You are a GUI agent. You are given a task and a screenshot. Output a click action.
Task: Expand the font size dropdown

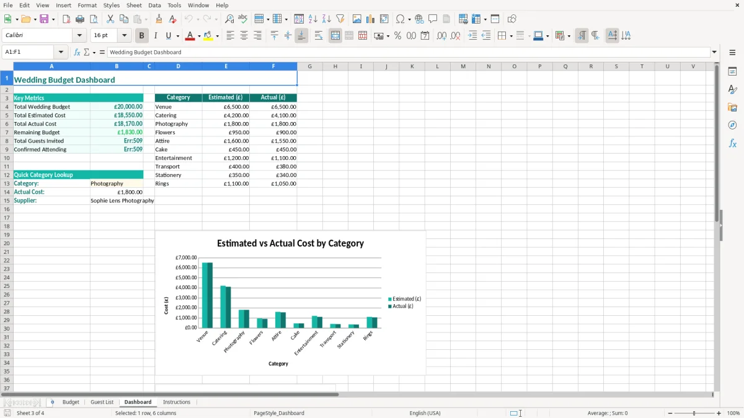(124, 35)
